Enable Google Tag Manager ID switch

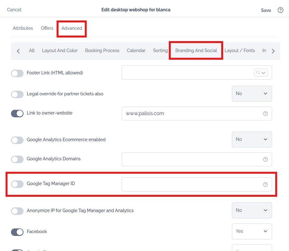17,184
